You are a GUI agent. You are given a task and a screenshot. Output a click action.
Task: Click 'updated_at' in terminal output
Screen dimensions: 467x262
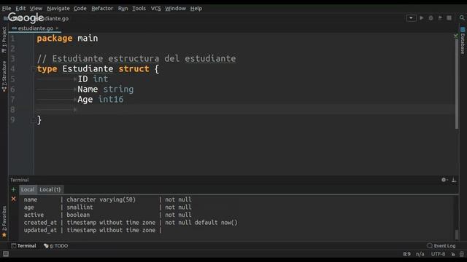click(40, 230)
